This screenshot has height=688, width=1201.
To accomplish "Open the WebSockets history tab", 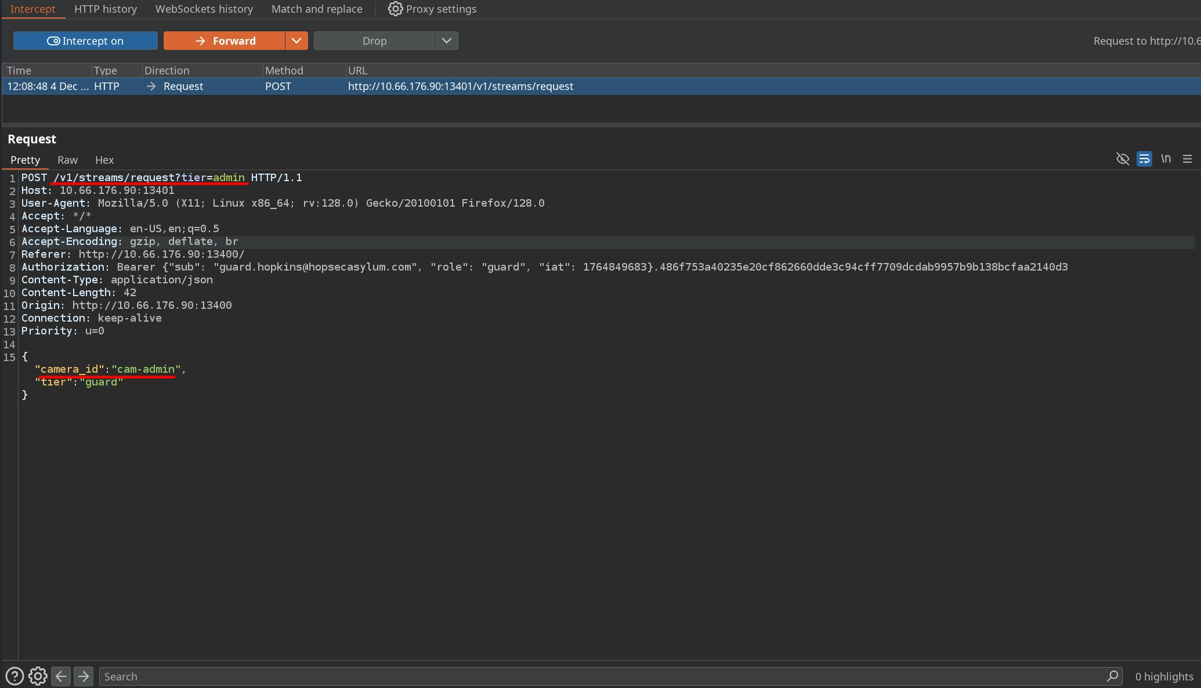I will [204, 9].
